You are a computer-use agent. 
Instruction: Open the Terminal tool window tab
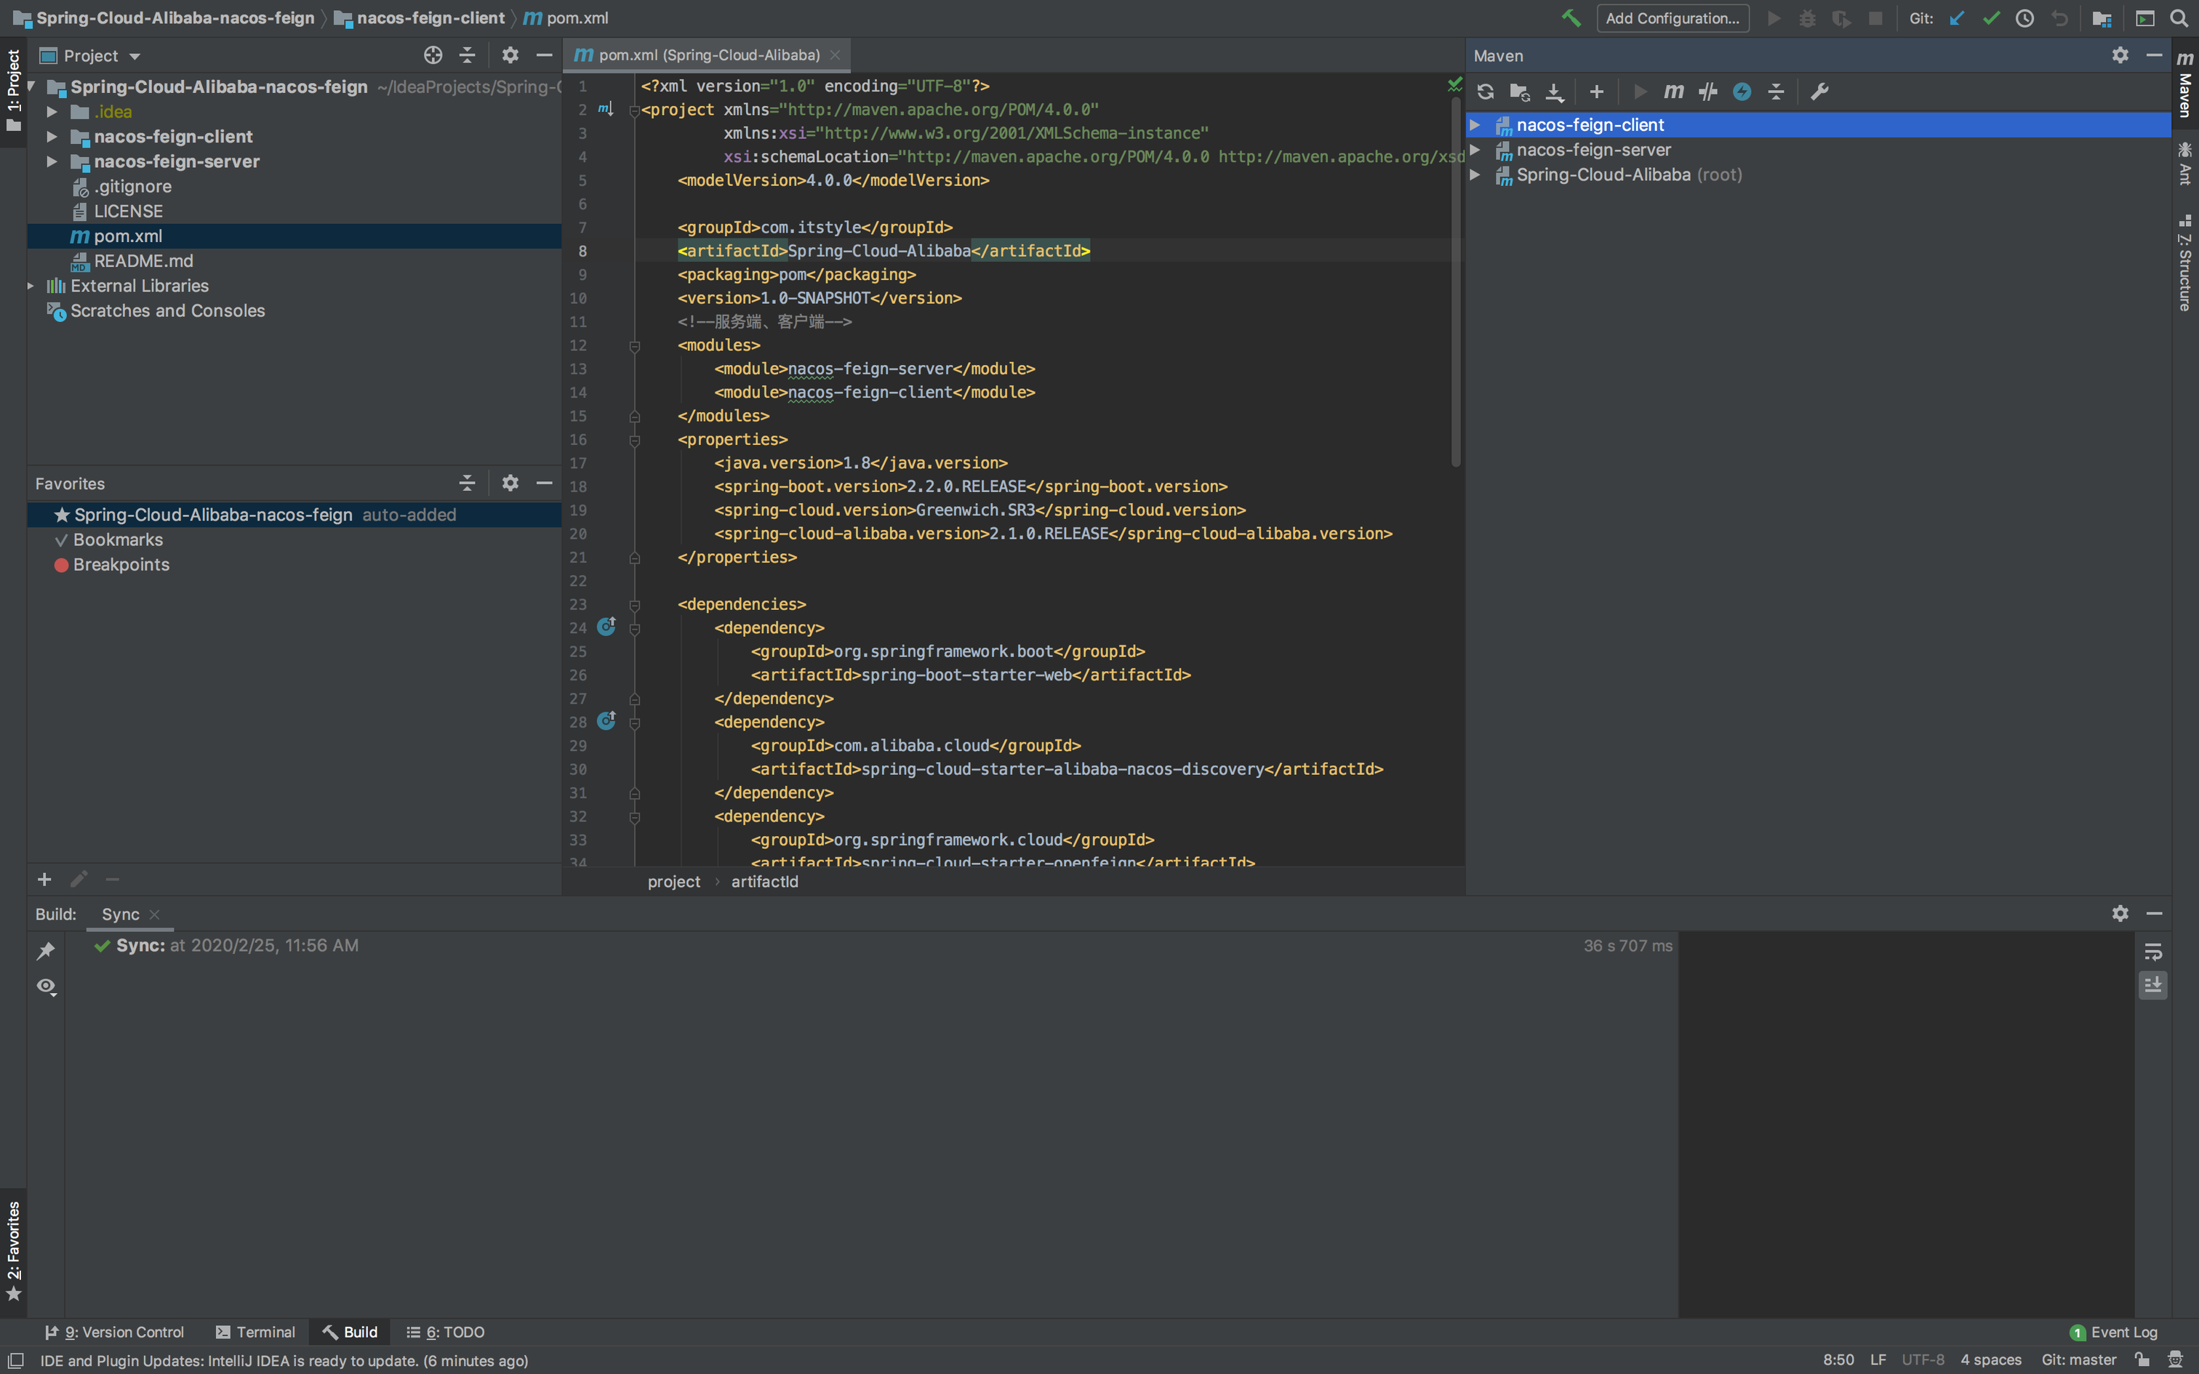coord(255,1332)
